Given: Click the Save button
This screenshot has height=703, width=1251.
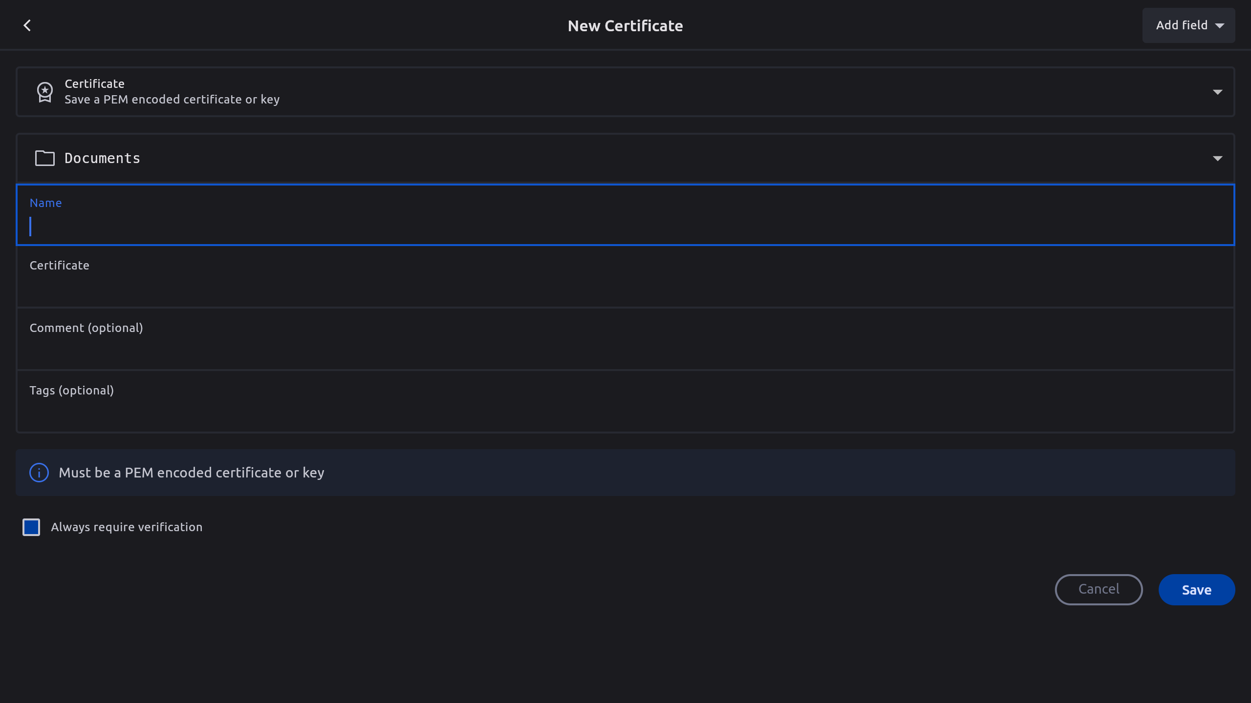Looking at the screenshot, I should coord(1196,590).
